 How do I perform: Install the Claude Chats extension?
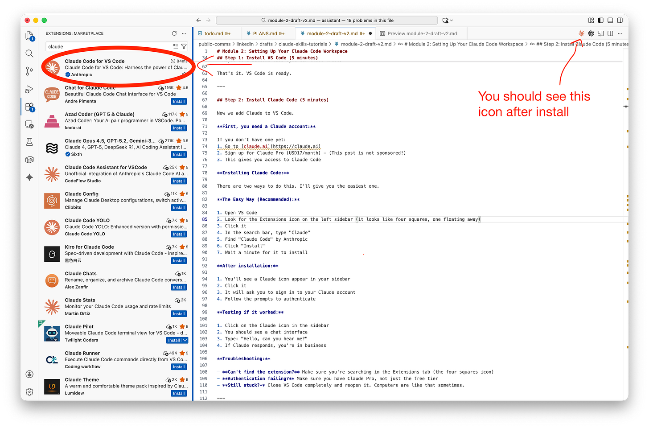point(179,287)
